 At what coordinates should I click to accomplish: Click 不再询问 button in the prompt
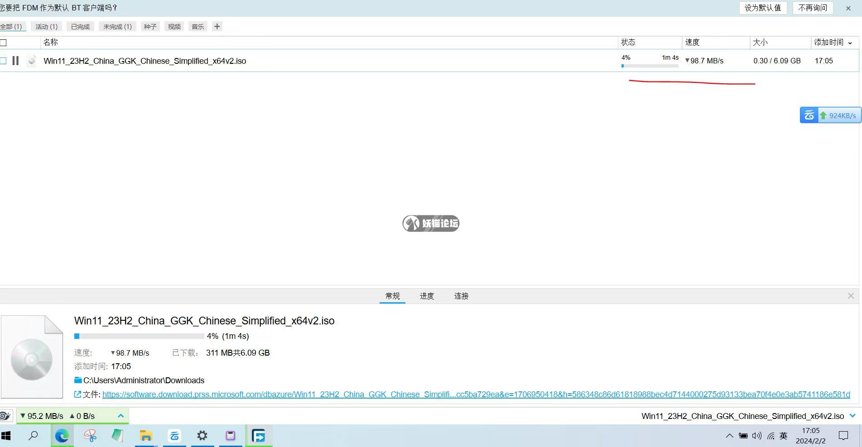tap(813, 8)
